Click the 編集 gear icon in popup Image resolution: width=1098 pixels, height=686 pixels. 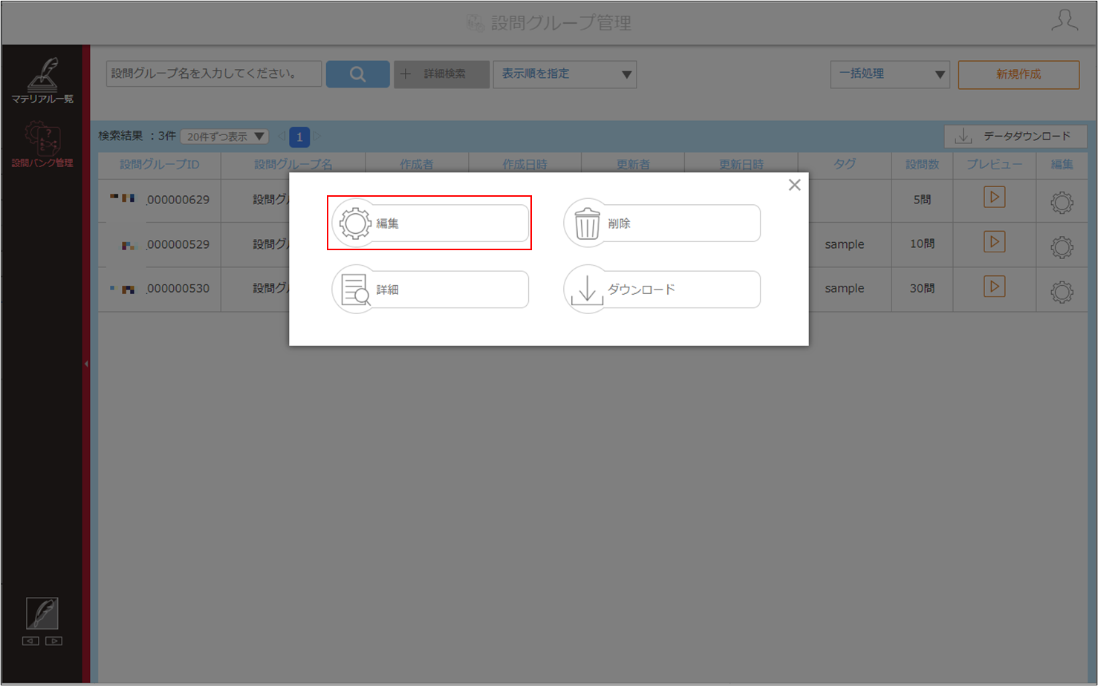coord(355,223)
